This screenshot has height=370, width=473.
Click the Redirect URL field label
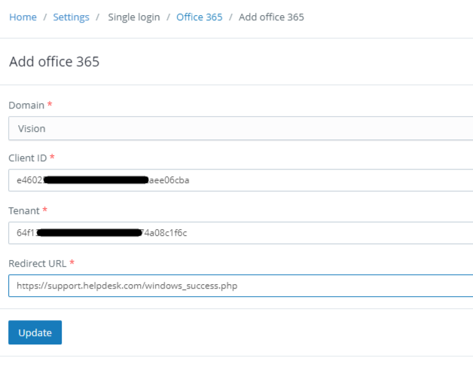click(x=38, y=264)
